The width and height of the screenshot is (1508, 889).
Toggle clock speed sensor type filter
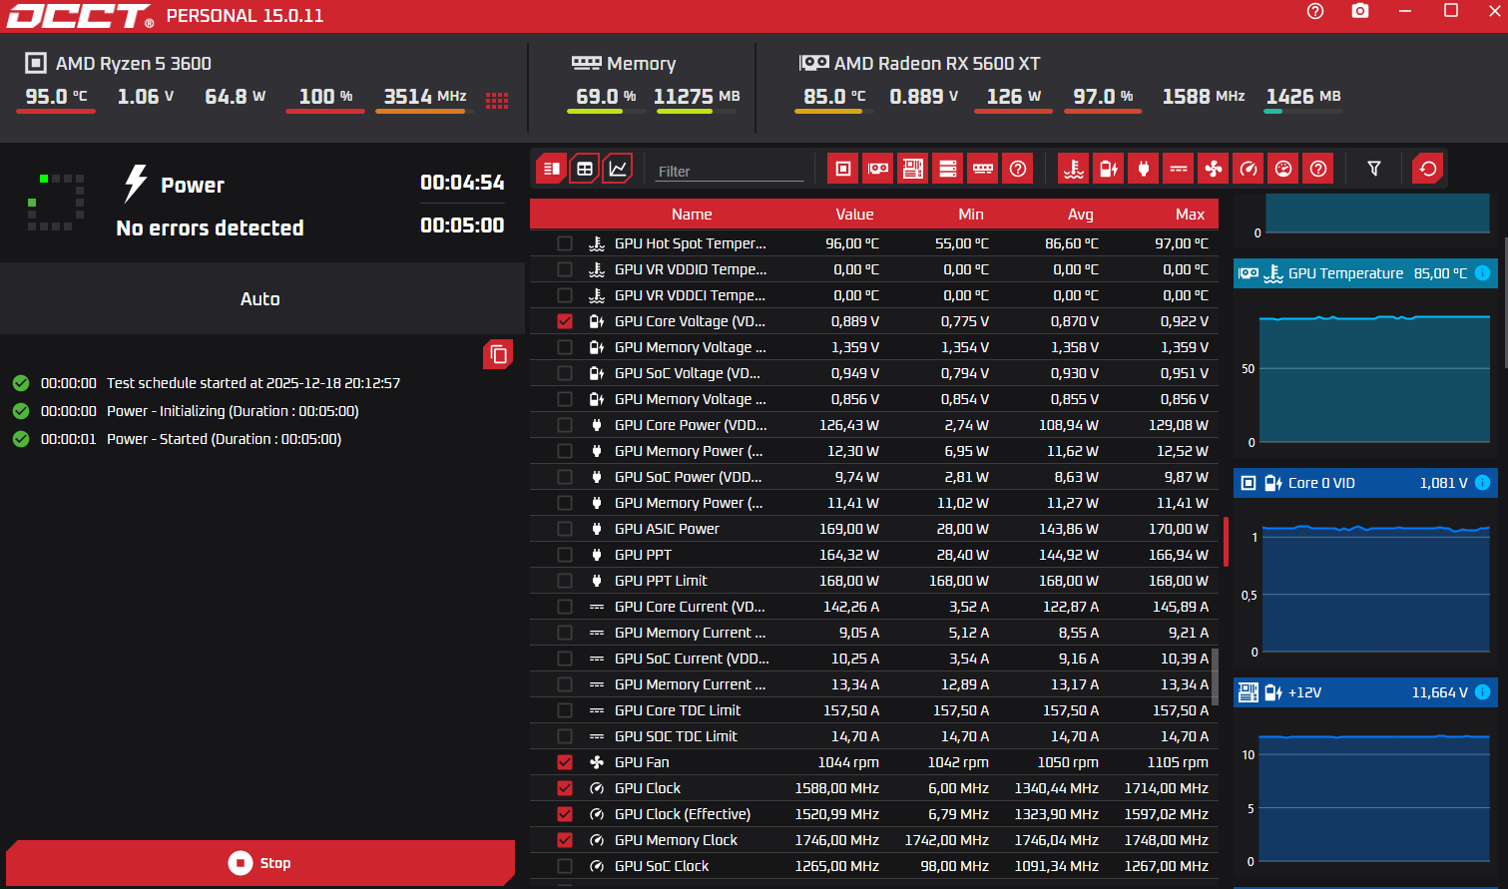tap(1249, 170)
